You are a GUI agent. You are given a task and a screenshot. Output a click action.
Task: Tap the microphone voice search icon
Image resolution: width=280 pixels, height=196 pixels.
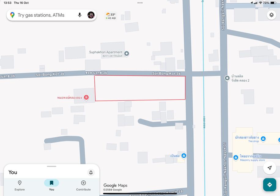click(x=80, y=15)
